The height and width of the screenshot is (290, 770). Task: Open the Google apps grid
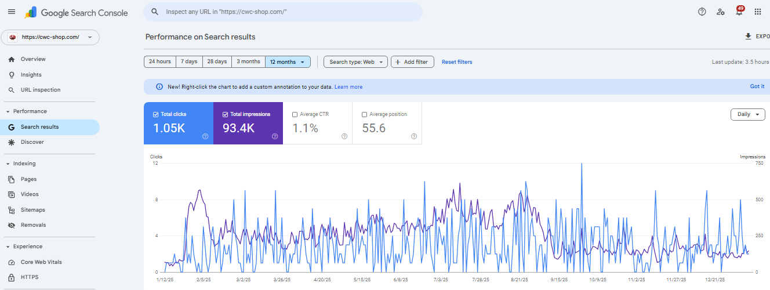coord(758,12)
